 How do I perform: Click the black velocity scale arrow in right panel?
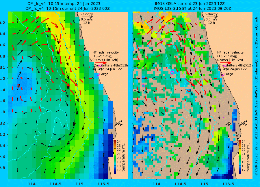(212, 17)
